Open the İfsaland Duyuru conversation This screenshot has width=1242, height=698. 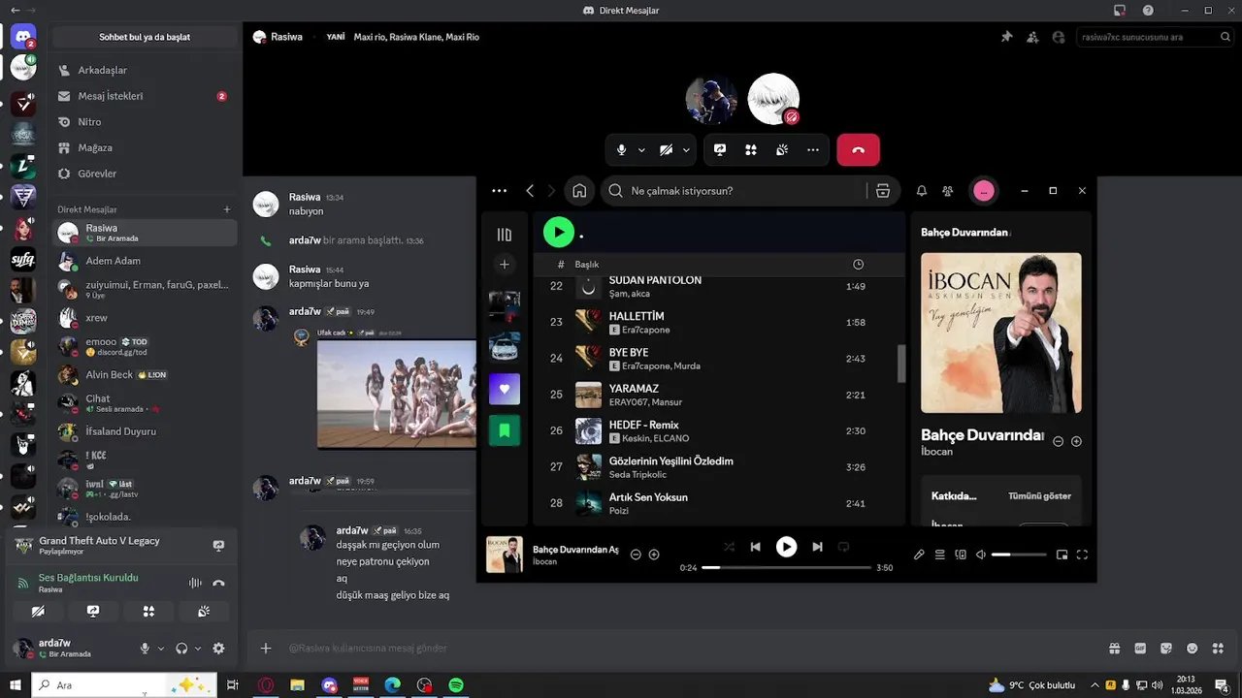pos(145,431)
